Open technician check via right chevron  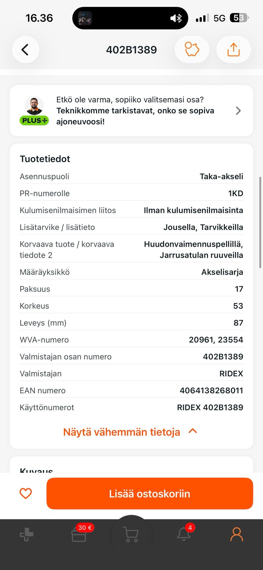point(238,111)
